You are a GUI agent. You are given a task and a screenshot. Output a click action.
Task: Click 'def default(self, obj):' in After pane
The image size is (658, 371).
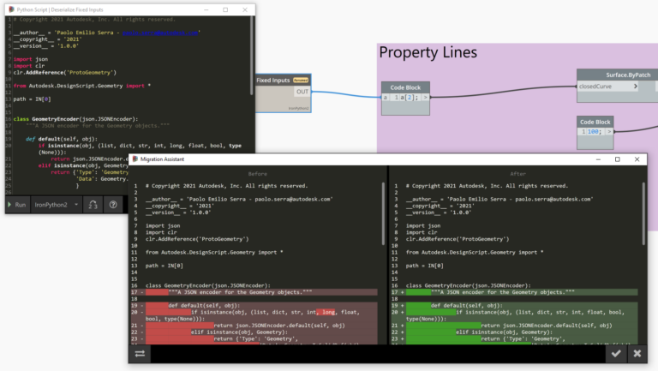[467, 306]
